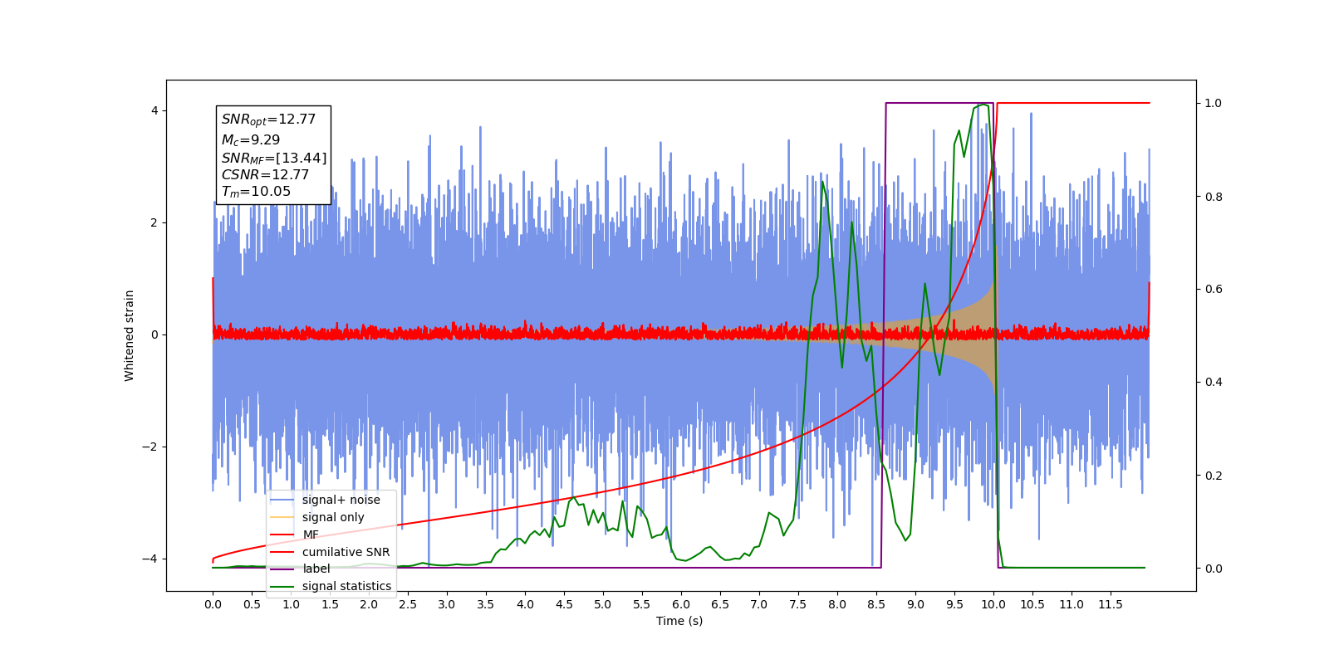Click the −4 tick on the left axis

coord(150,559)
